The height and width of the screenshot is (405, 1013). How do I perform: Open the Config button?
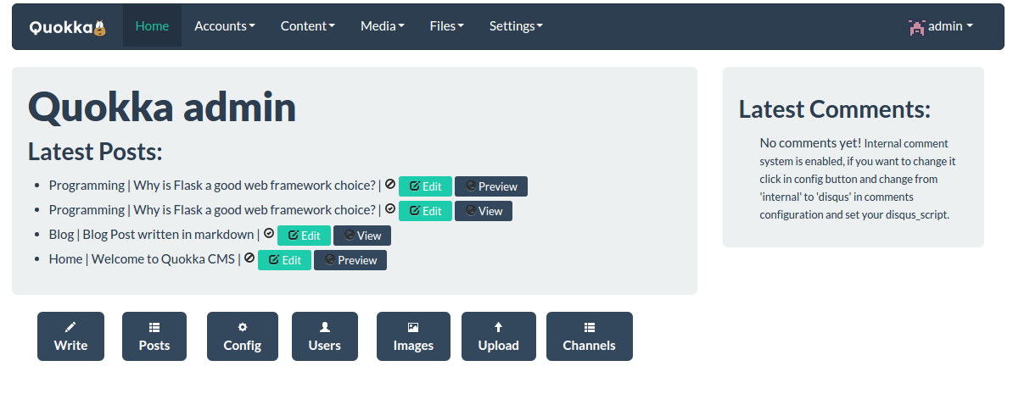[x=243, y=336]
